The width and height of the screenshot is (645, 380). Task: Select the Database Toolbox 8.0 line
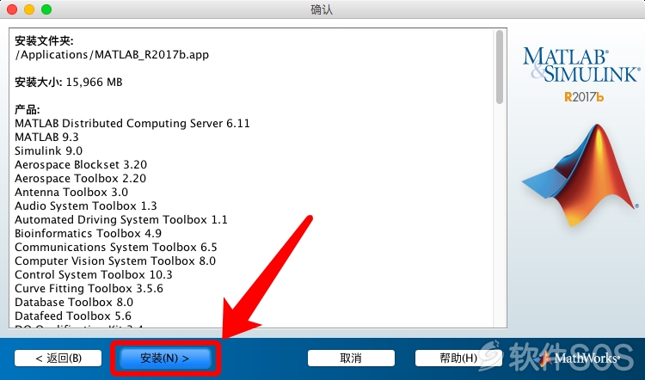pos(74,303)
